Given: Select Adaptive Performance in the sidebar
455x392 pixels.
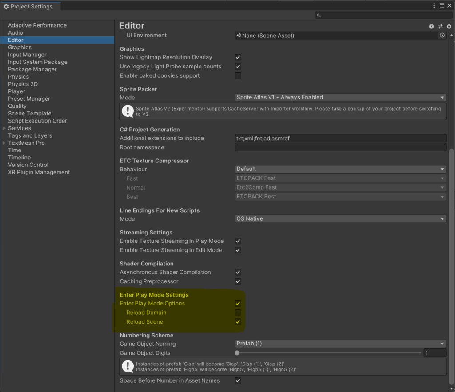Looking at the screenshot, I should coord(37,25).
